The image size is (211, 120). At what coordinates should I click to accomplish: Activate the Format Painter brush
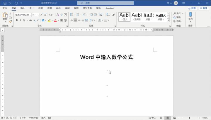(x=11, y=21)
